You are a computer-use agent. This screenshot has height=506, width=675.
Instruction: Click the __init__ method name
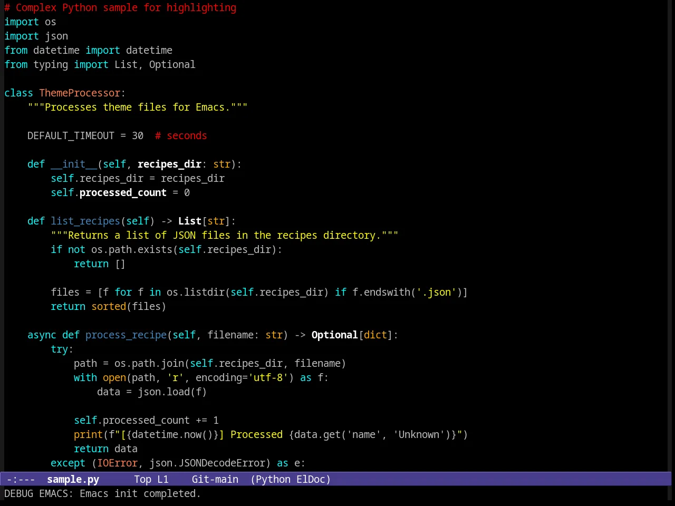[x=74, y=164]
